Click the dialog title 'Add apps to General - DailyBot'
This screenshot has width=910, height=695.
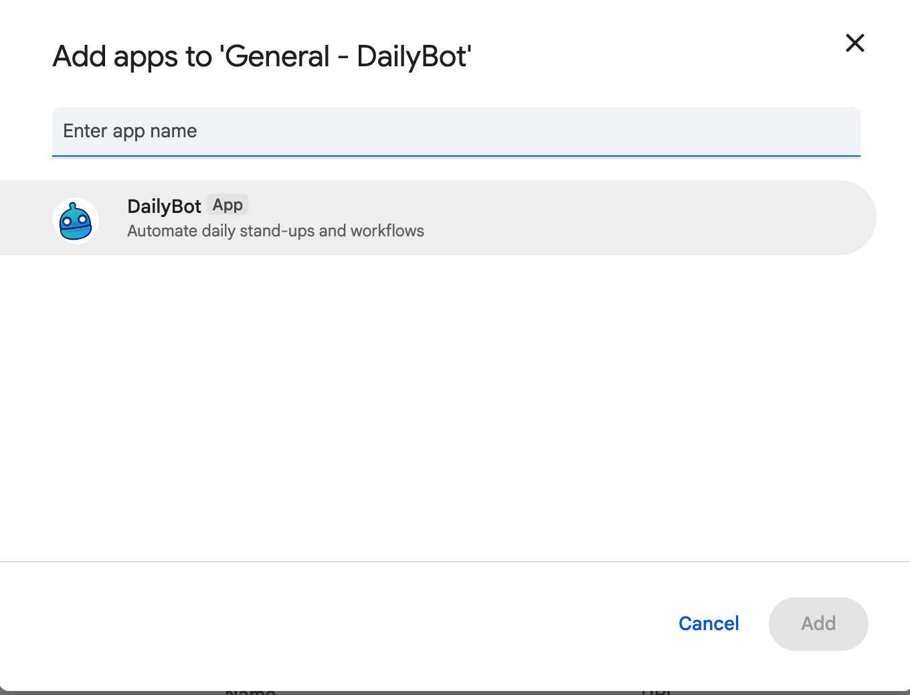click(x=262, y=56)
